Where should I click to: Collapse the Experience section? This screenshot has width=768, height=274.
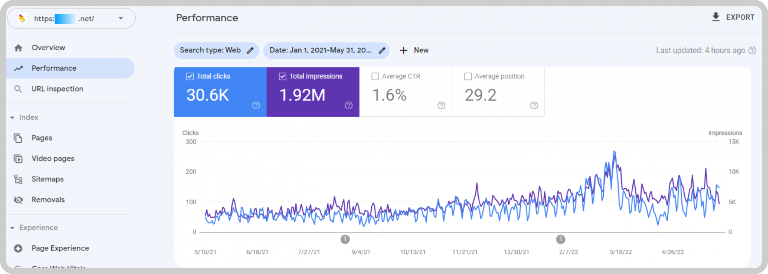[12, 228]
